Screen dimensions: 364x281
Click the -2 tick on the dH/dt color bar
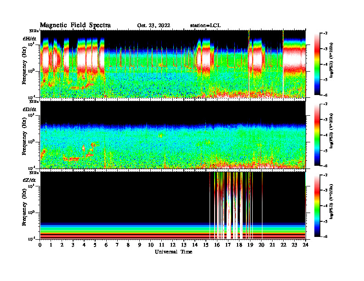[x=325, y=34]
